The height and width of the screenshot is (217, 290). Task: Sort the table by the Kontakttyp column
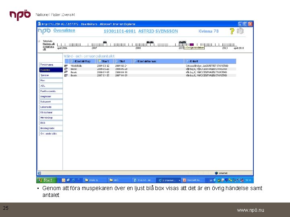coord(83,61)
